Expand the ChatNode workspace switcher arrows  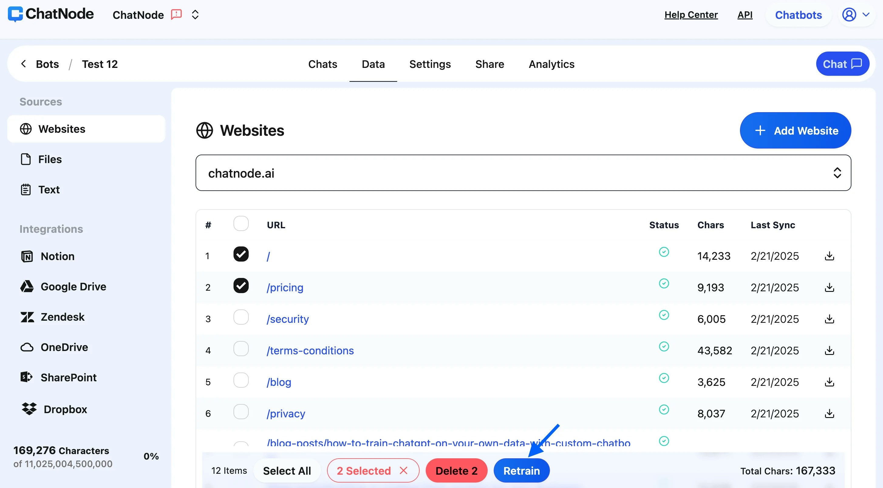coord(195,15)
